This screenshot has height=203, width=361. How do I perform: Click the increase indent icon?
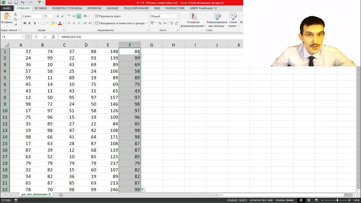tap(90, 23)
